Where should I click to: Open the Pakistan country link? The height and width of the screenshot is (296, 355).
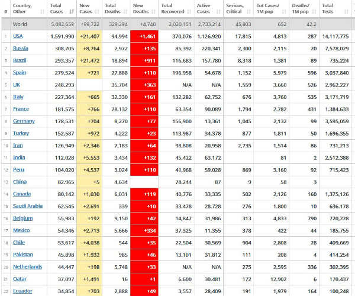(23, 255)
